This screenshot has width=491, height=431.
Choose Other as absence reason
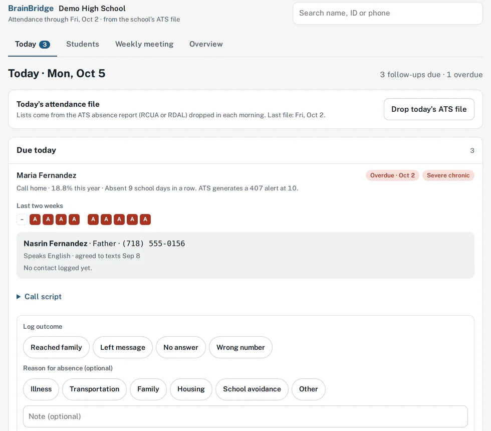[x=309, y=389]
